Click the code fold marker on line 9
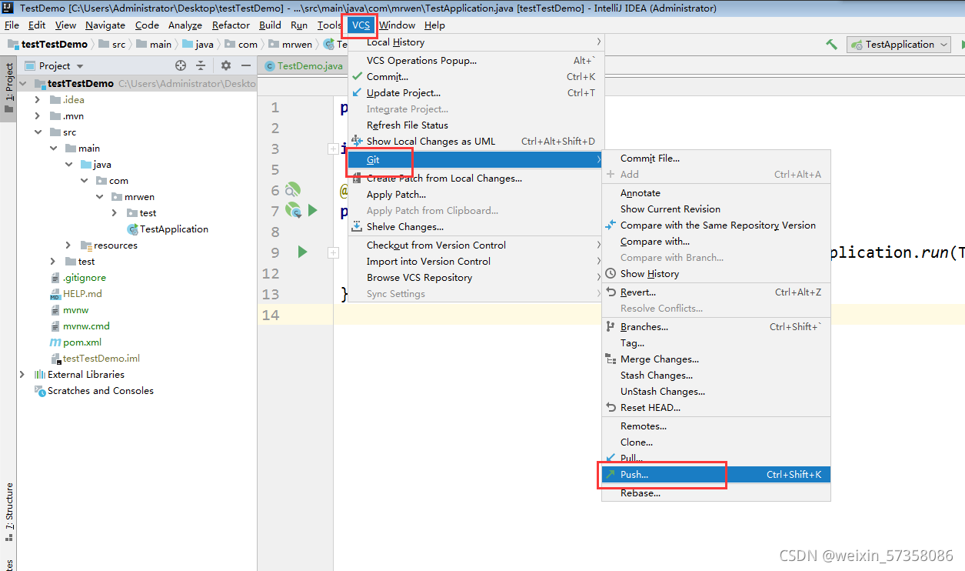The height and width of the screenshot is (571, 965). [x=333, y=252]
